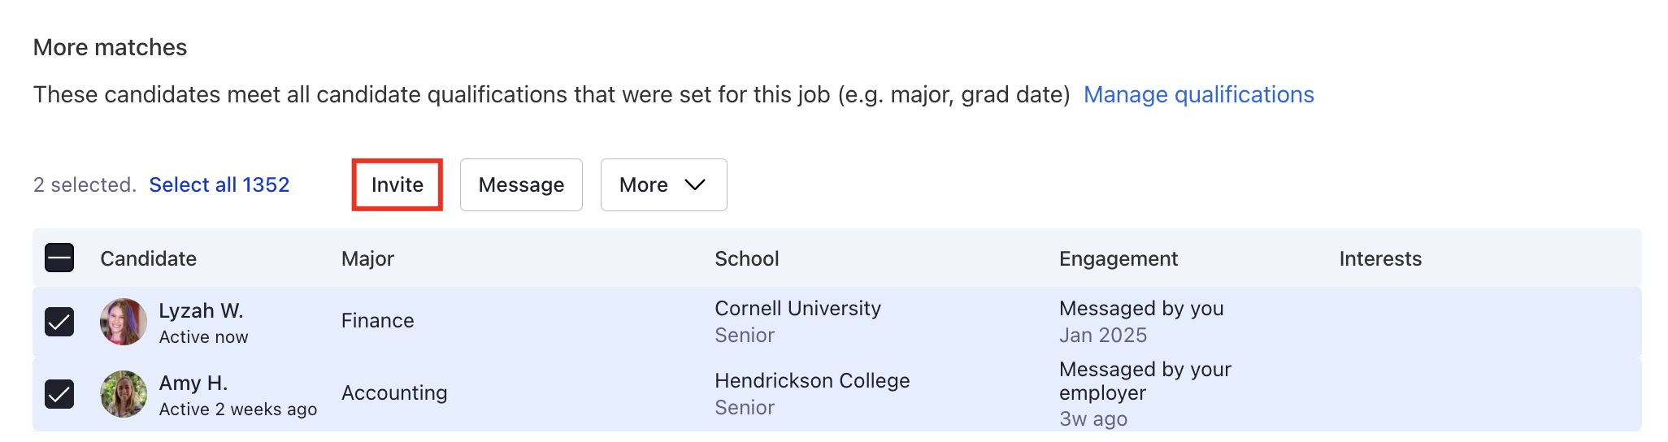Open Amy H.'s candidate name

tap(193, 383)
